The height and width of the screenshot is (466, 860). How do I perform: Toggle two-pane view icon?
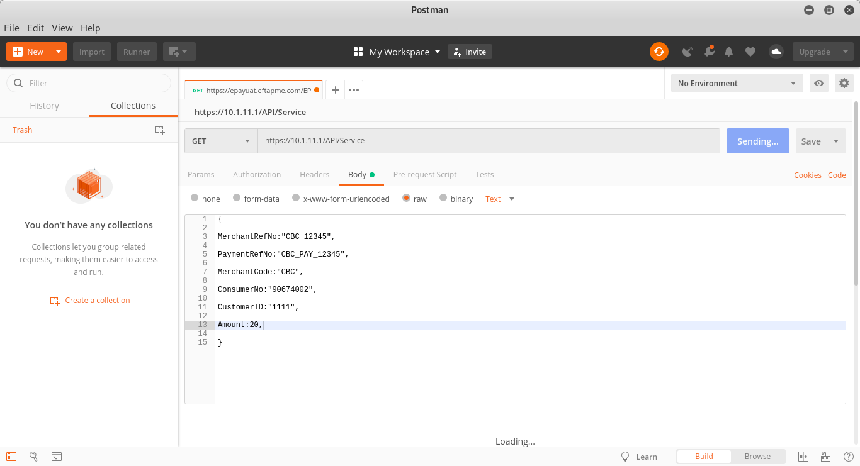[803, 457]
